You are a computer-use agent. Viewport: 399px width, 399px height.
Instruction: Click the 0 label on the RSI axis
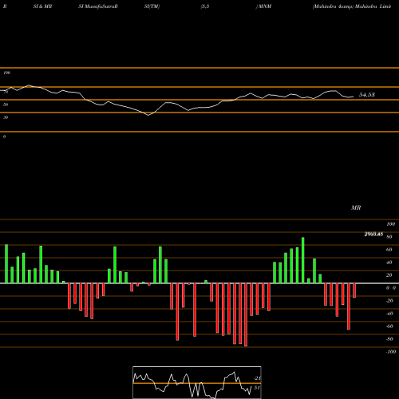[4, 136]
